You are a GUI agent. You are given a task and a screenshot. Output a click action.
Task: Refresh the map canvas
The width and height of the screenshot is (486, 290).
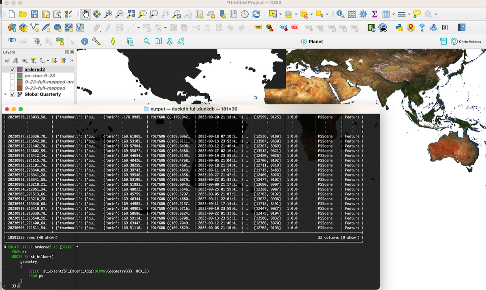click(x=256, y=14)
